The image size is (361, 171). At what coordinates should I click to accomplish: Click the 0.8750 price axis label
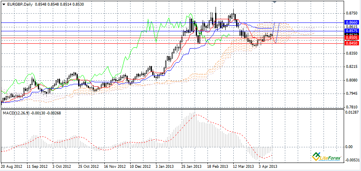pos(351,12)
